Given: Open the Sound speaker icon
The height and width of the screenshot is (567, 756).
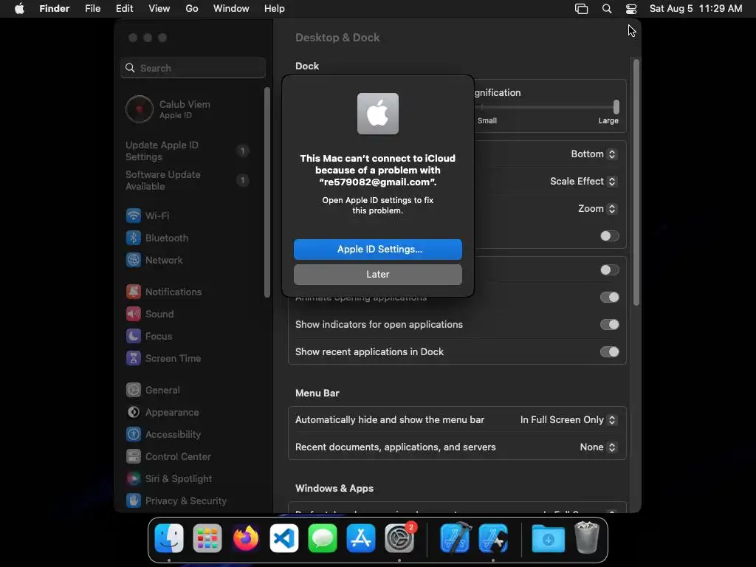Looking at the screenshot, I should click(134, 314).
